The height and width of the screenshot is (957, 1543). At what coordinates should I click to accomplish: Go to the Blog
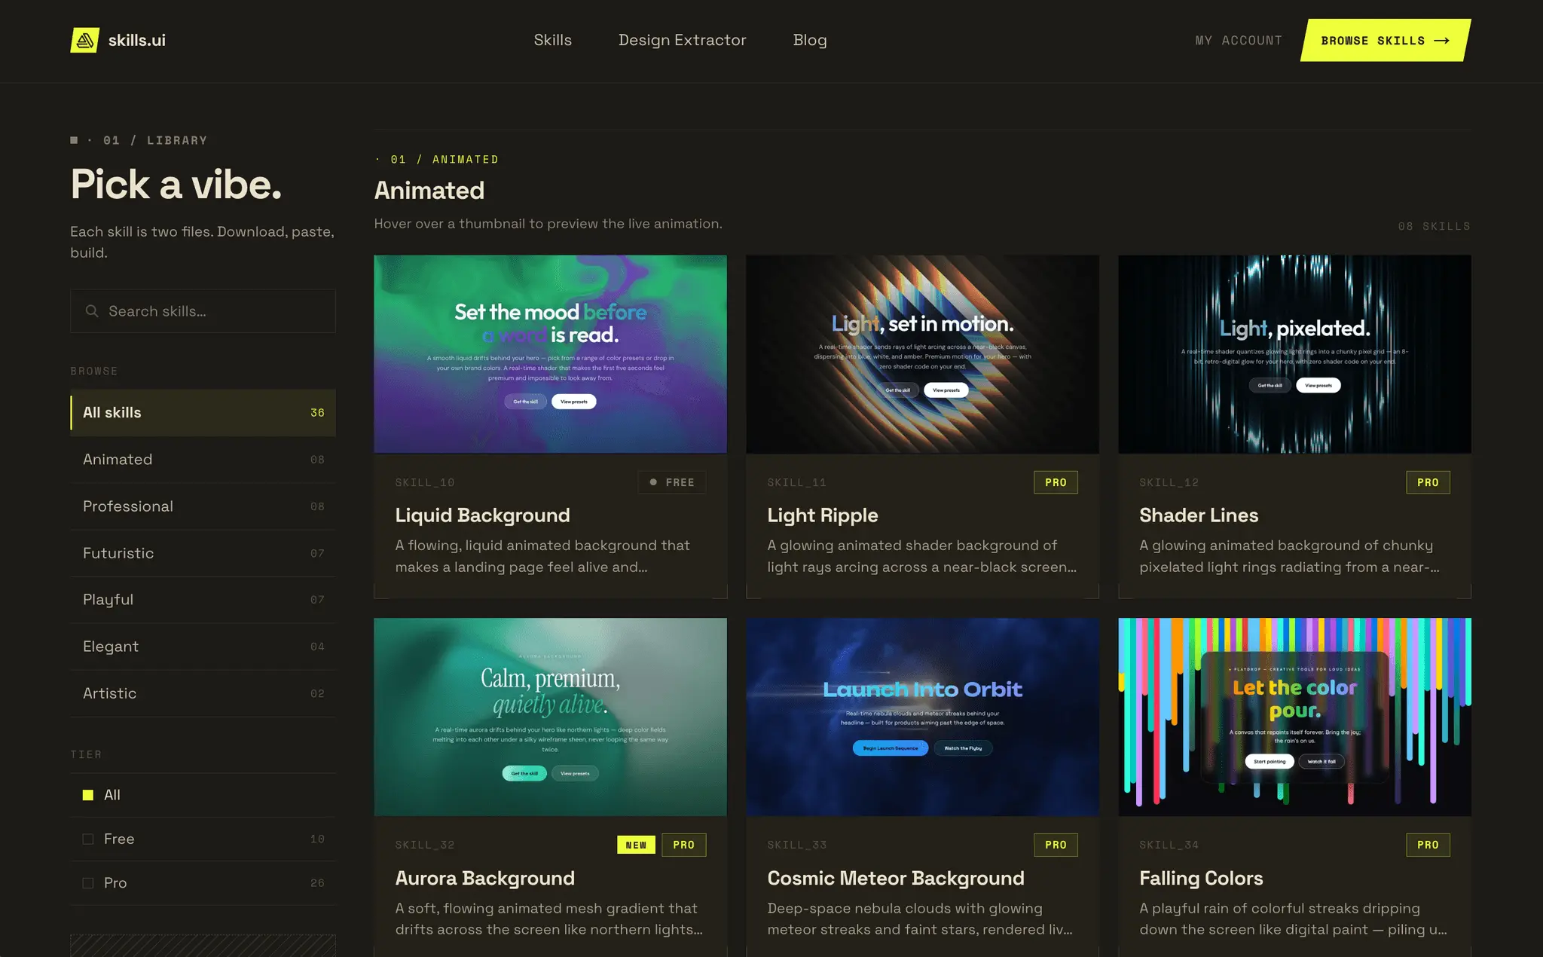click(810, 40)
